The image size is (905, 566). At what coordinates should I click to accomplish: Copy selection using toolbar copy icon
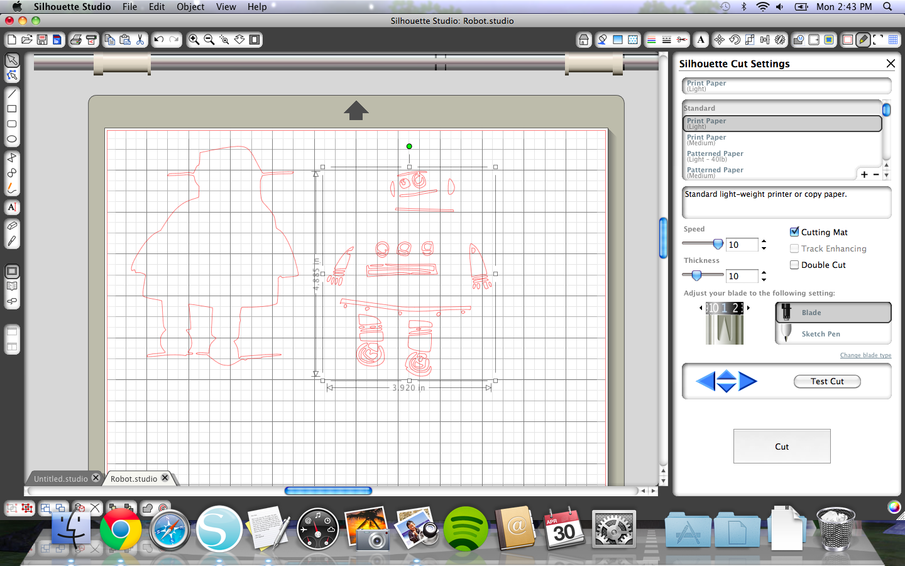[x=110, y=40]
